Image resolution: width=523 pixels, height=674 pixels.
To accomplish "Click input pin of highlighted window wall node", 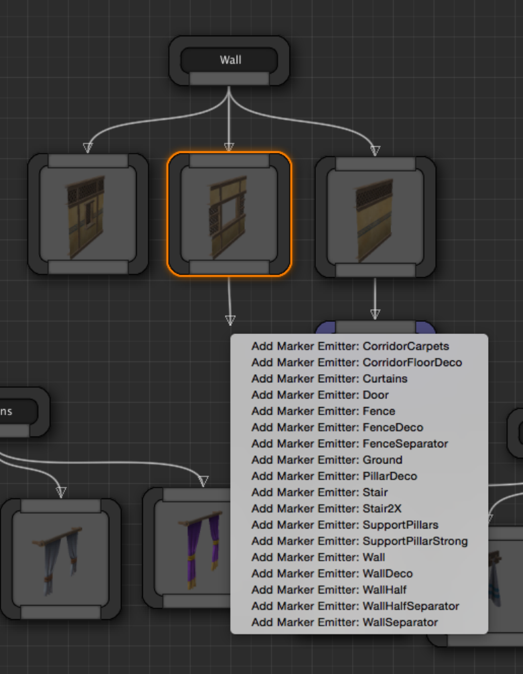I will (229, 161).
